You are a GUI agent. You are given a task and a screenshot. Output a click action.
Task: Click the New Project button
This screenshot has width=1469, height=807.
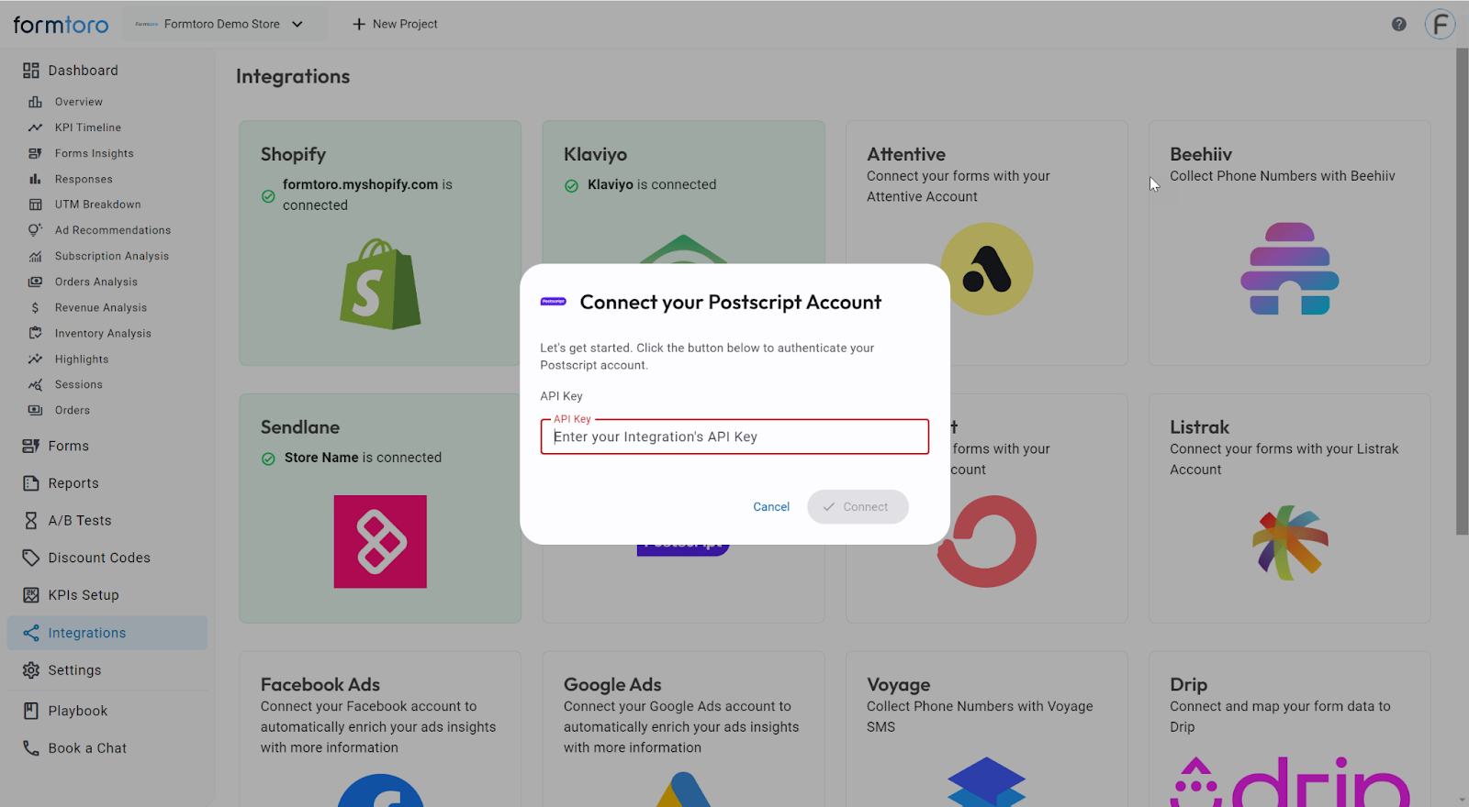(x=395, y=24)
